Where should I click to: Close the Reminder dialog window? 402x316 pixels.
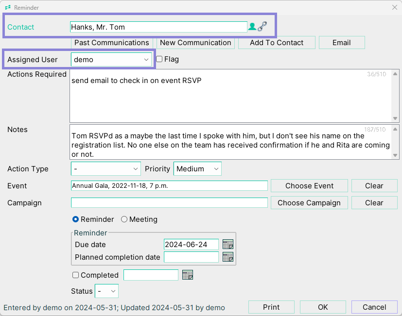395,7
